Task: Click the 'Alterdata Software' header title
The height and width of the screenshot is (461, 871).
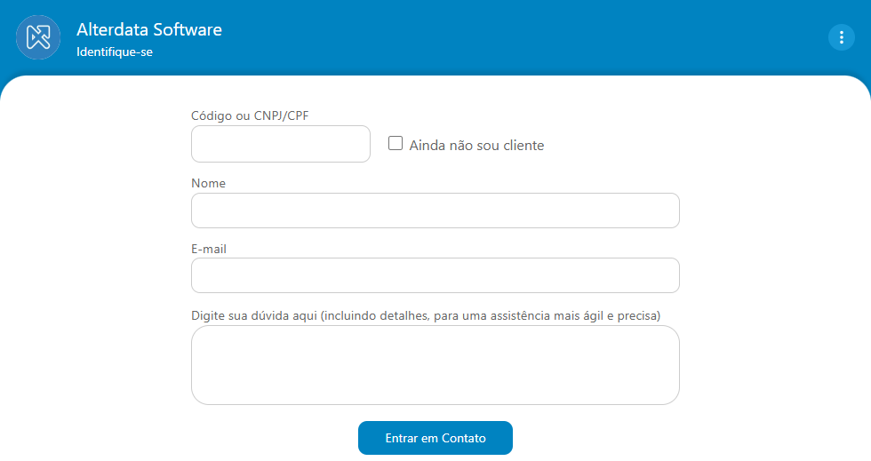Action: (x=149, y=29)
